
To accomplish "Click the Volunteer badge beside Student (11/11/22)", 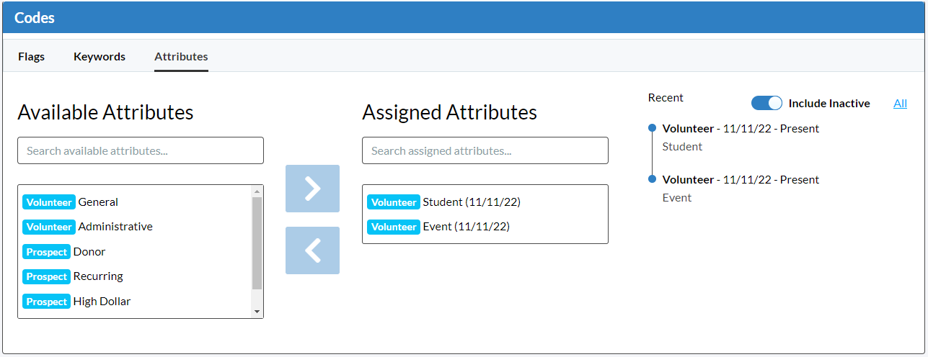I will coord(394,202).
